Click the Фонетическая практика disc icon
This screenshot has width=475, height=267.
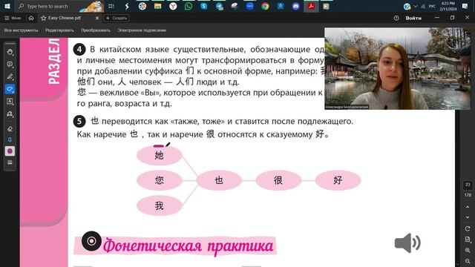91,241
